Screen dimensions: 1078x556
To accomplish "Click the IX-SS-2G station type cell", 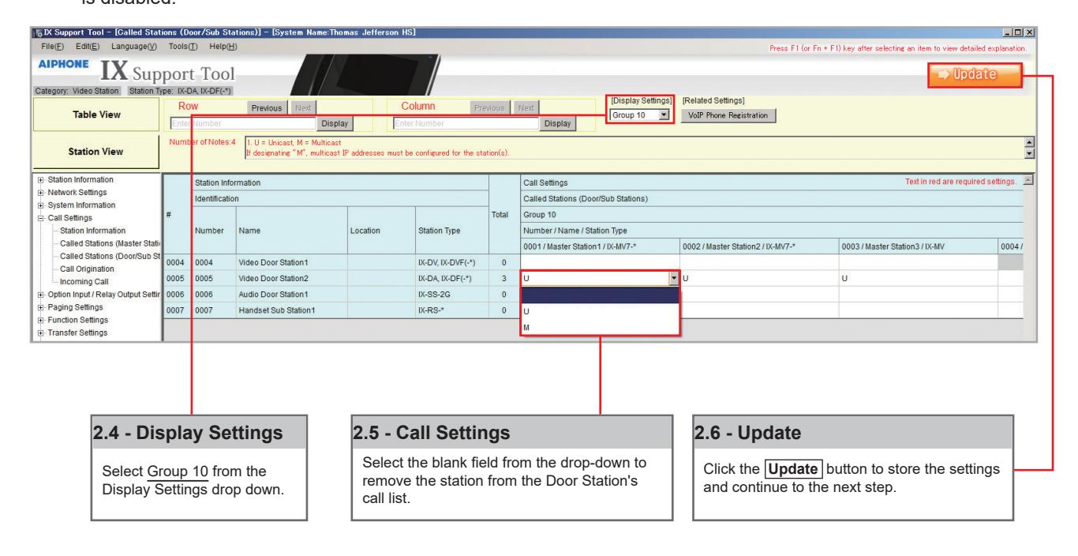I will click(x=452, y=294).
